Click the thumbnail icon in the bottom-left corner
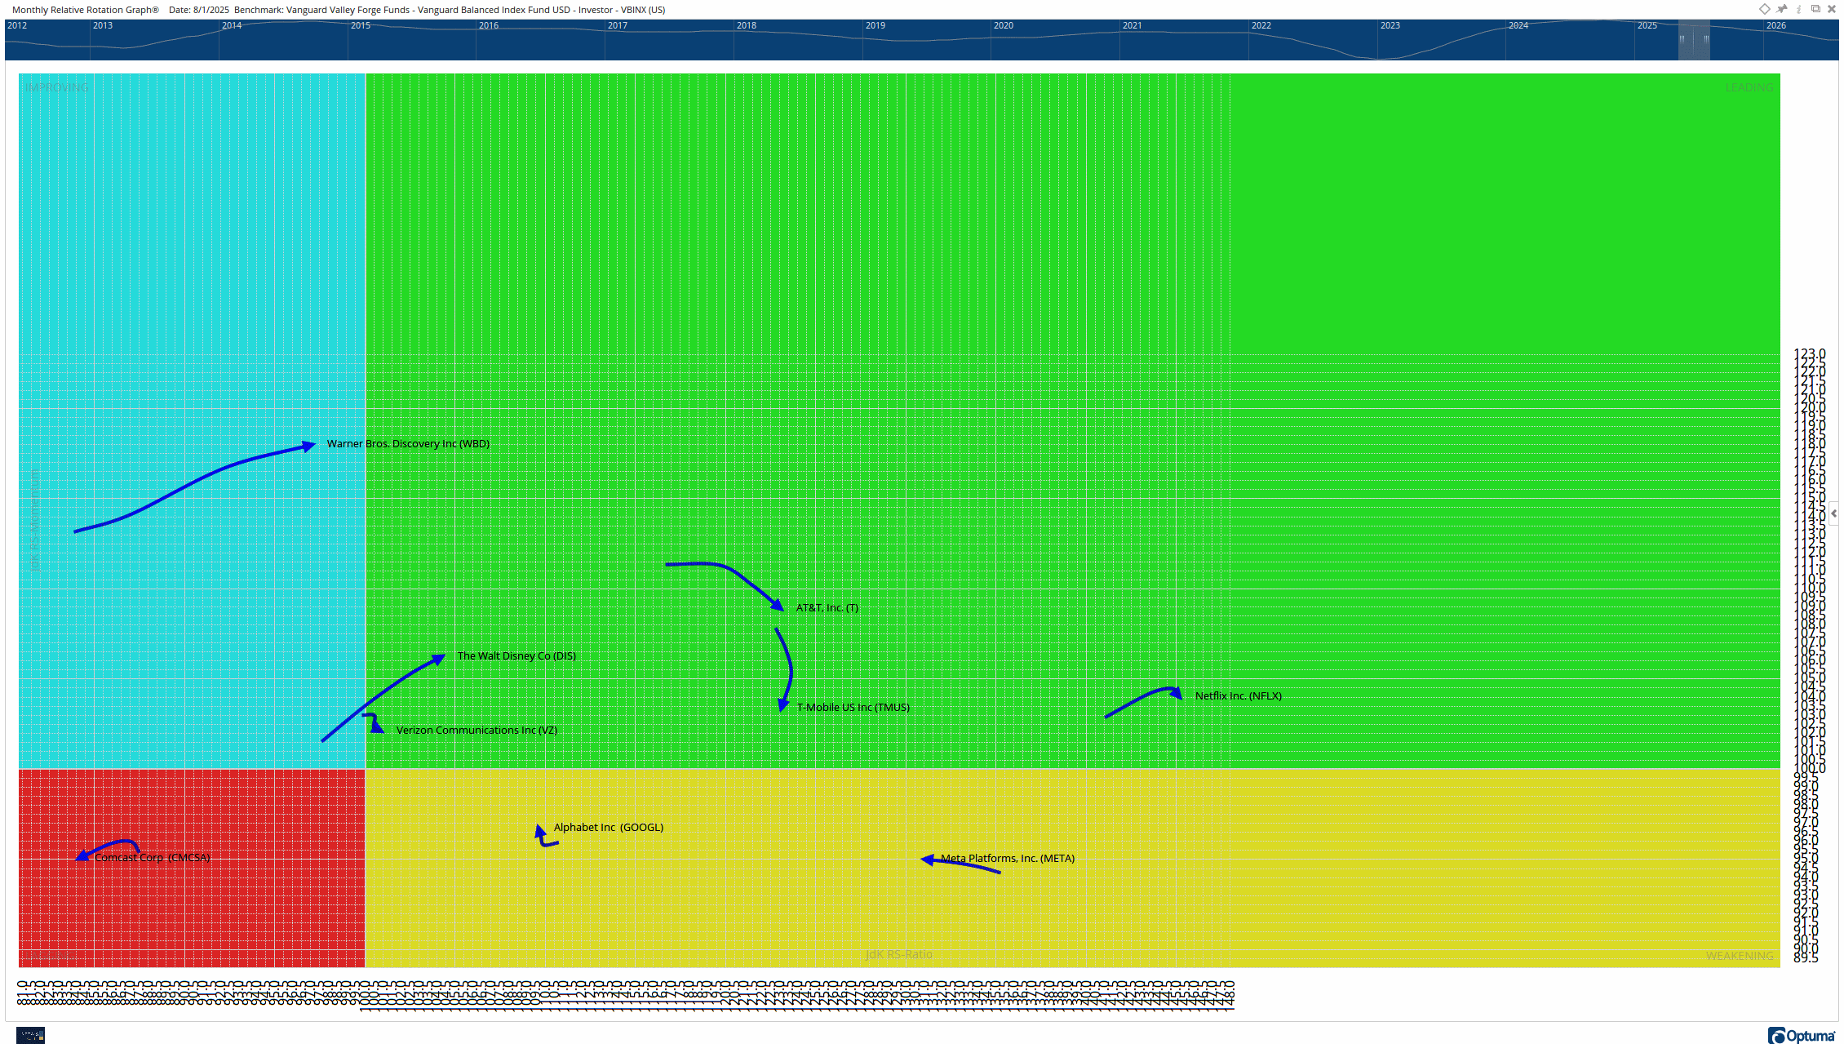This screenshot has height=1044, width=1844. coord(30,1035)
